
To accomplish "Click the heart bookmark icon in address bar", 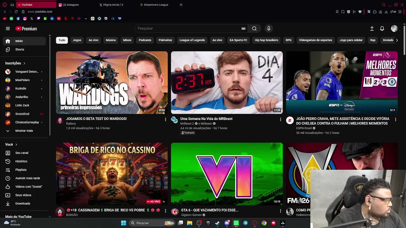I will point(360,12).
